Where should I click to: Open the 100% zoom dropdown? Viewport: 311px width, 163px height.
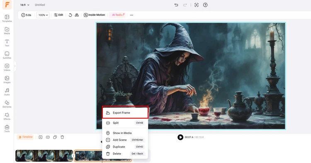coord(43,15)
